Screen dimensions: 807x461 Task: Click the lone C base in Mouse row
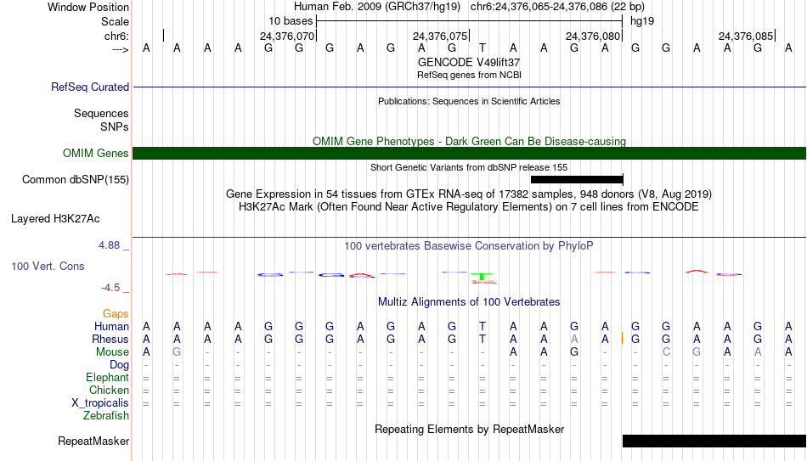tap(666, 352)
